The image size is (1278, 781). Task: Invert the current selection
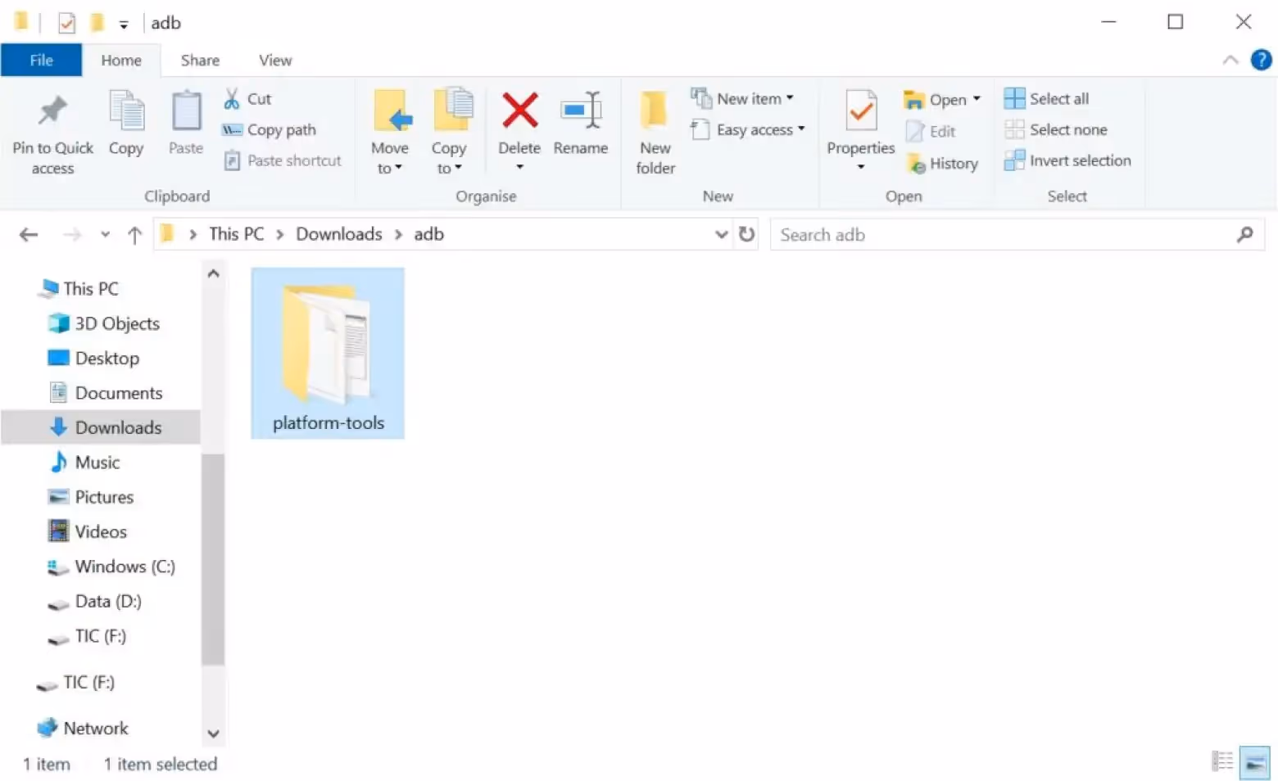[1067, 160]
